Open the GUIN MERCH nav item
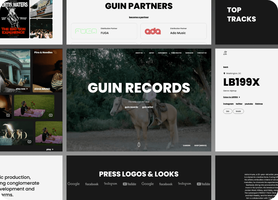The height and width of the screenshot is (200, 278). [163, 53]
